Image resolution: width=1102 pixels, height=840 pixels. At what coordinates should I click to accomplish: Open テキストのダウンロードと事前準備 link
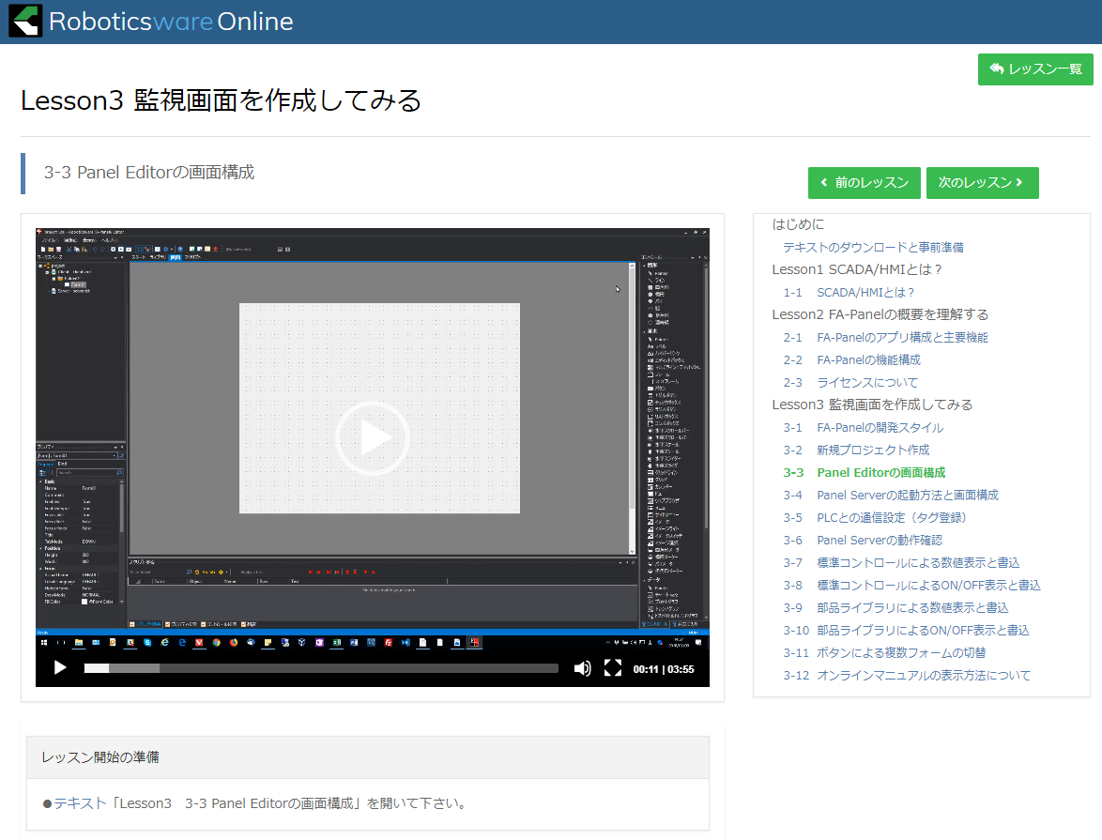[x=873, y=248]
